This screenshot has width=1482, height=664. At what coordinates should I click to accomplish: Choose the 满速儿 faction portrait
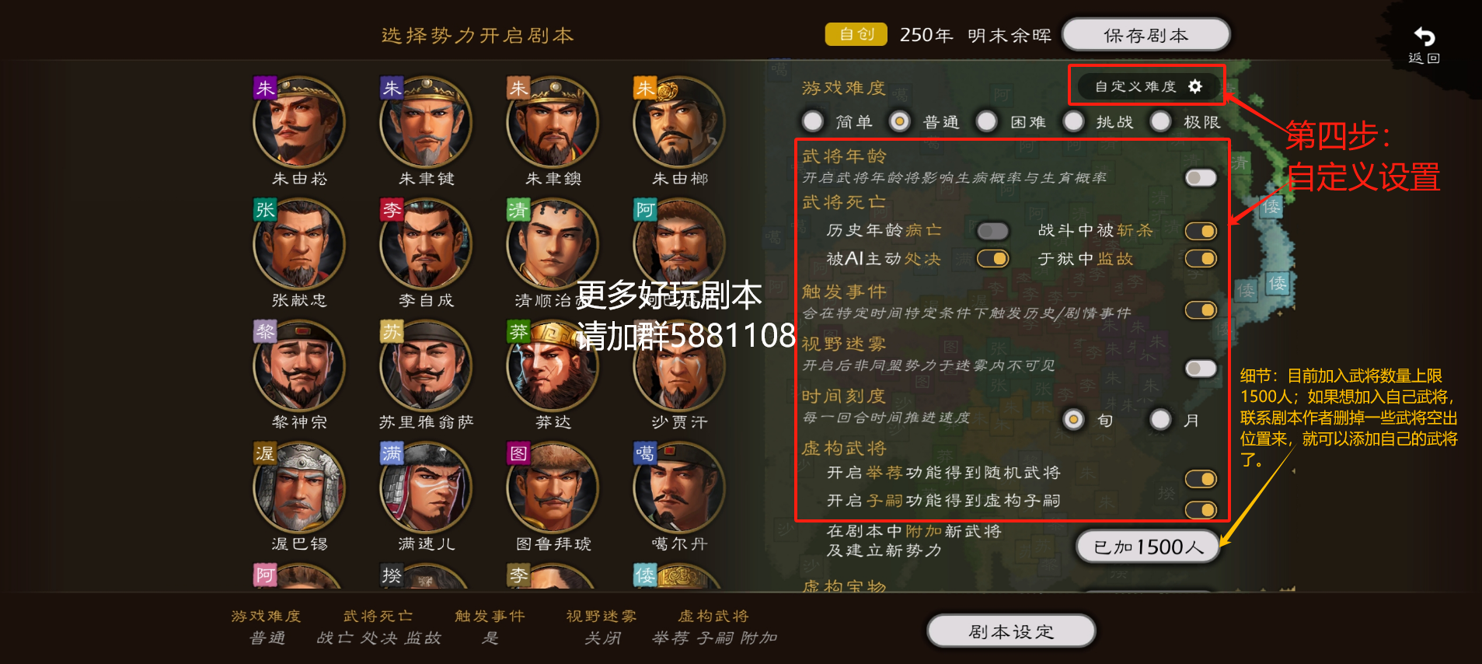pos(426,488)
